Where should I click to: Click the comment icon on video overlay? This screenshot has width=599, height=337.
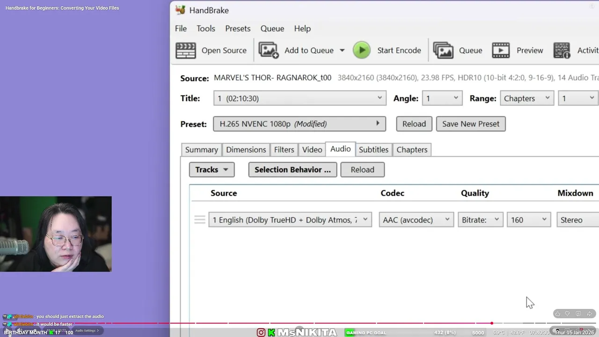[x=578, y=314]
